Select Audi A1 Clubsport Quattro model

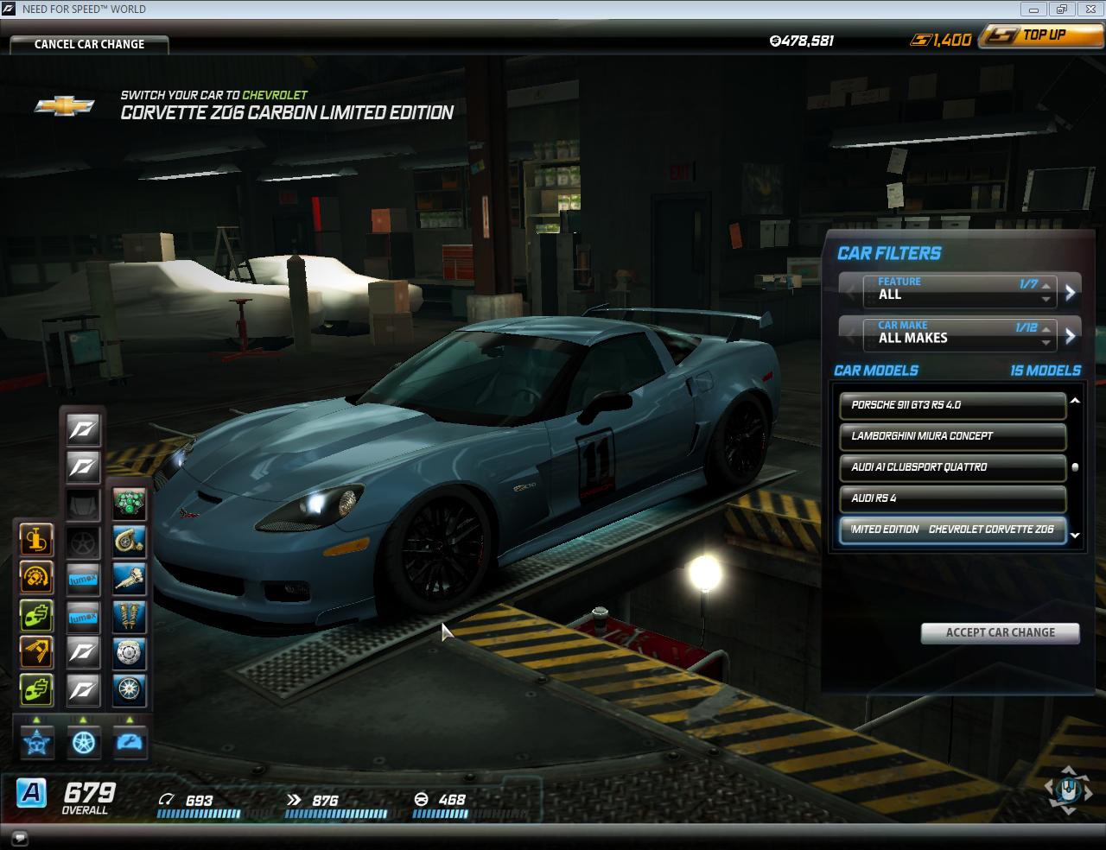pos(953,467)
